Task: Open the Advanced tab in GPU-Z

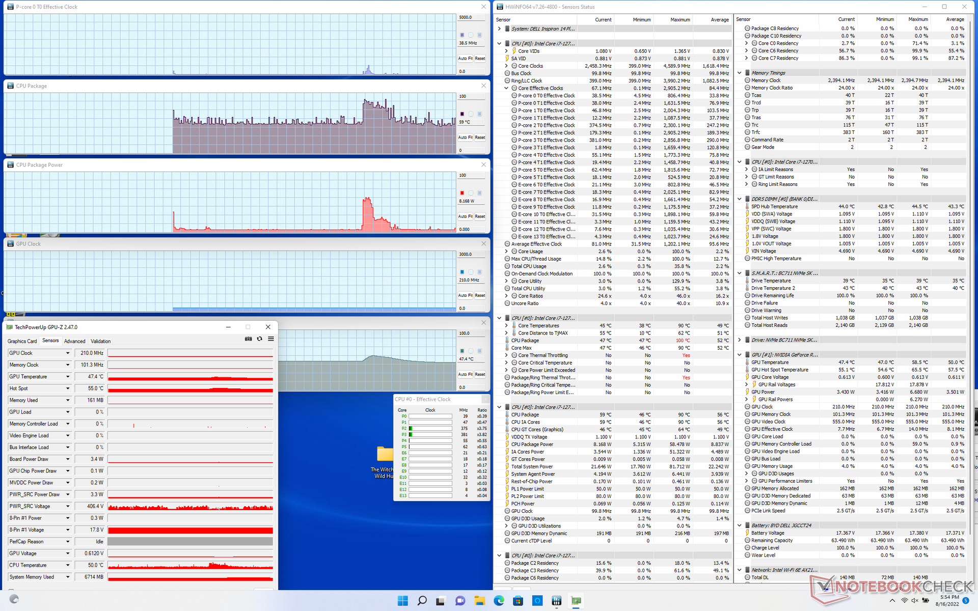Action: point(74,341)
